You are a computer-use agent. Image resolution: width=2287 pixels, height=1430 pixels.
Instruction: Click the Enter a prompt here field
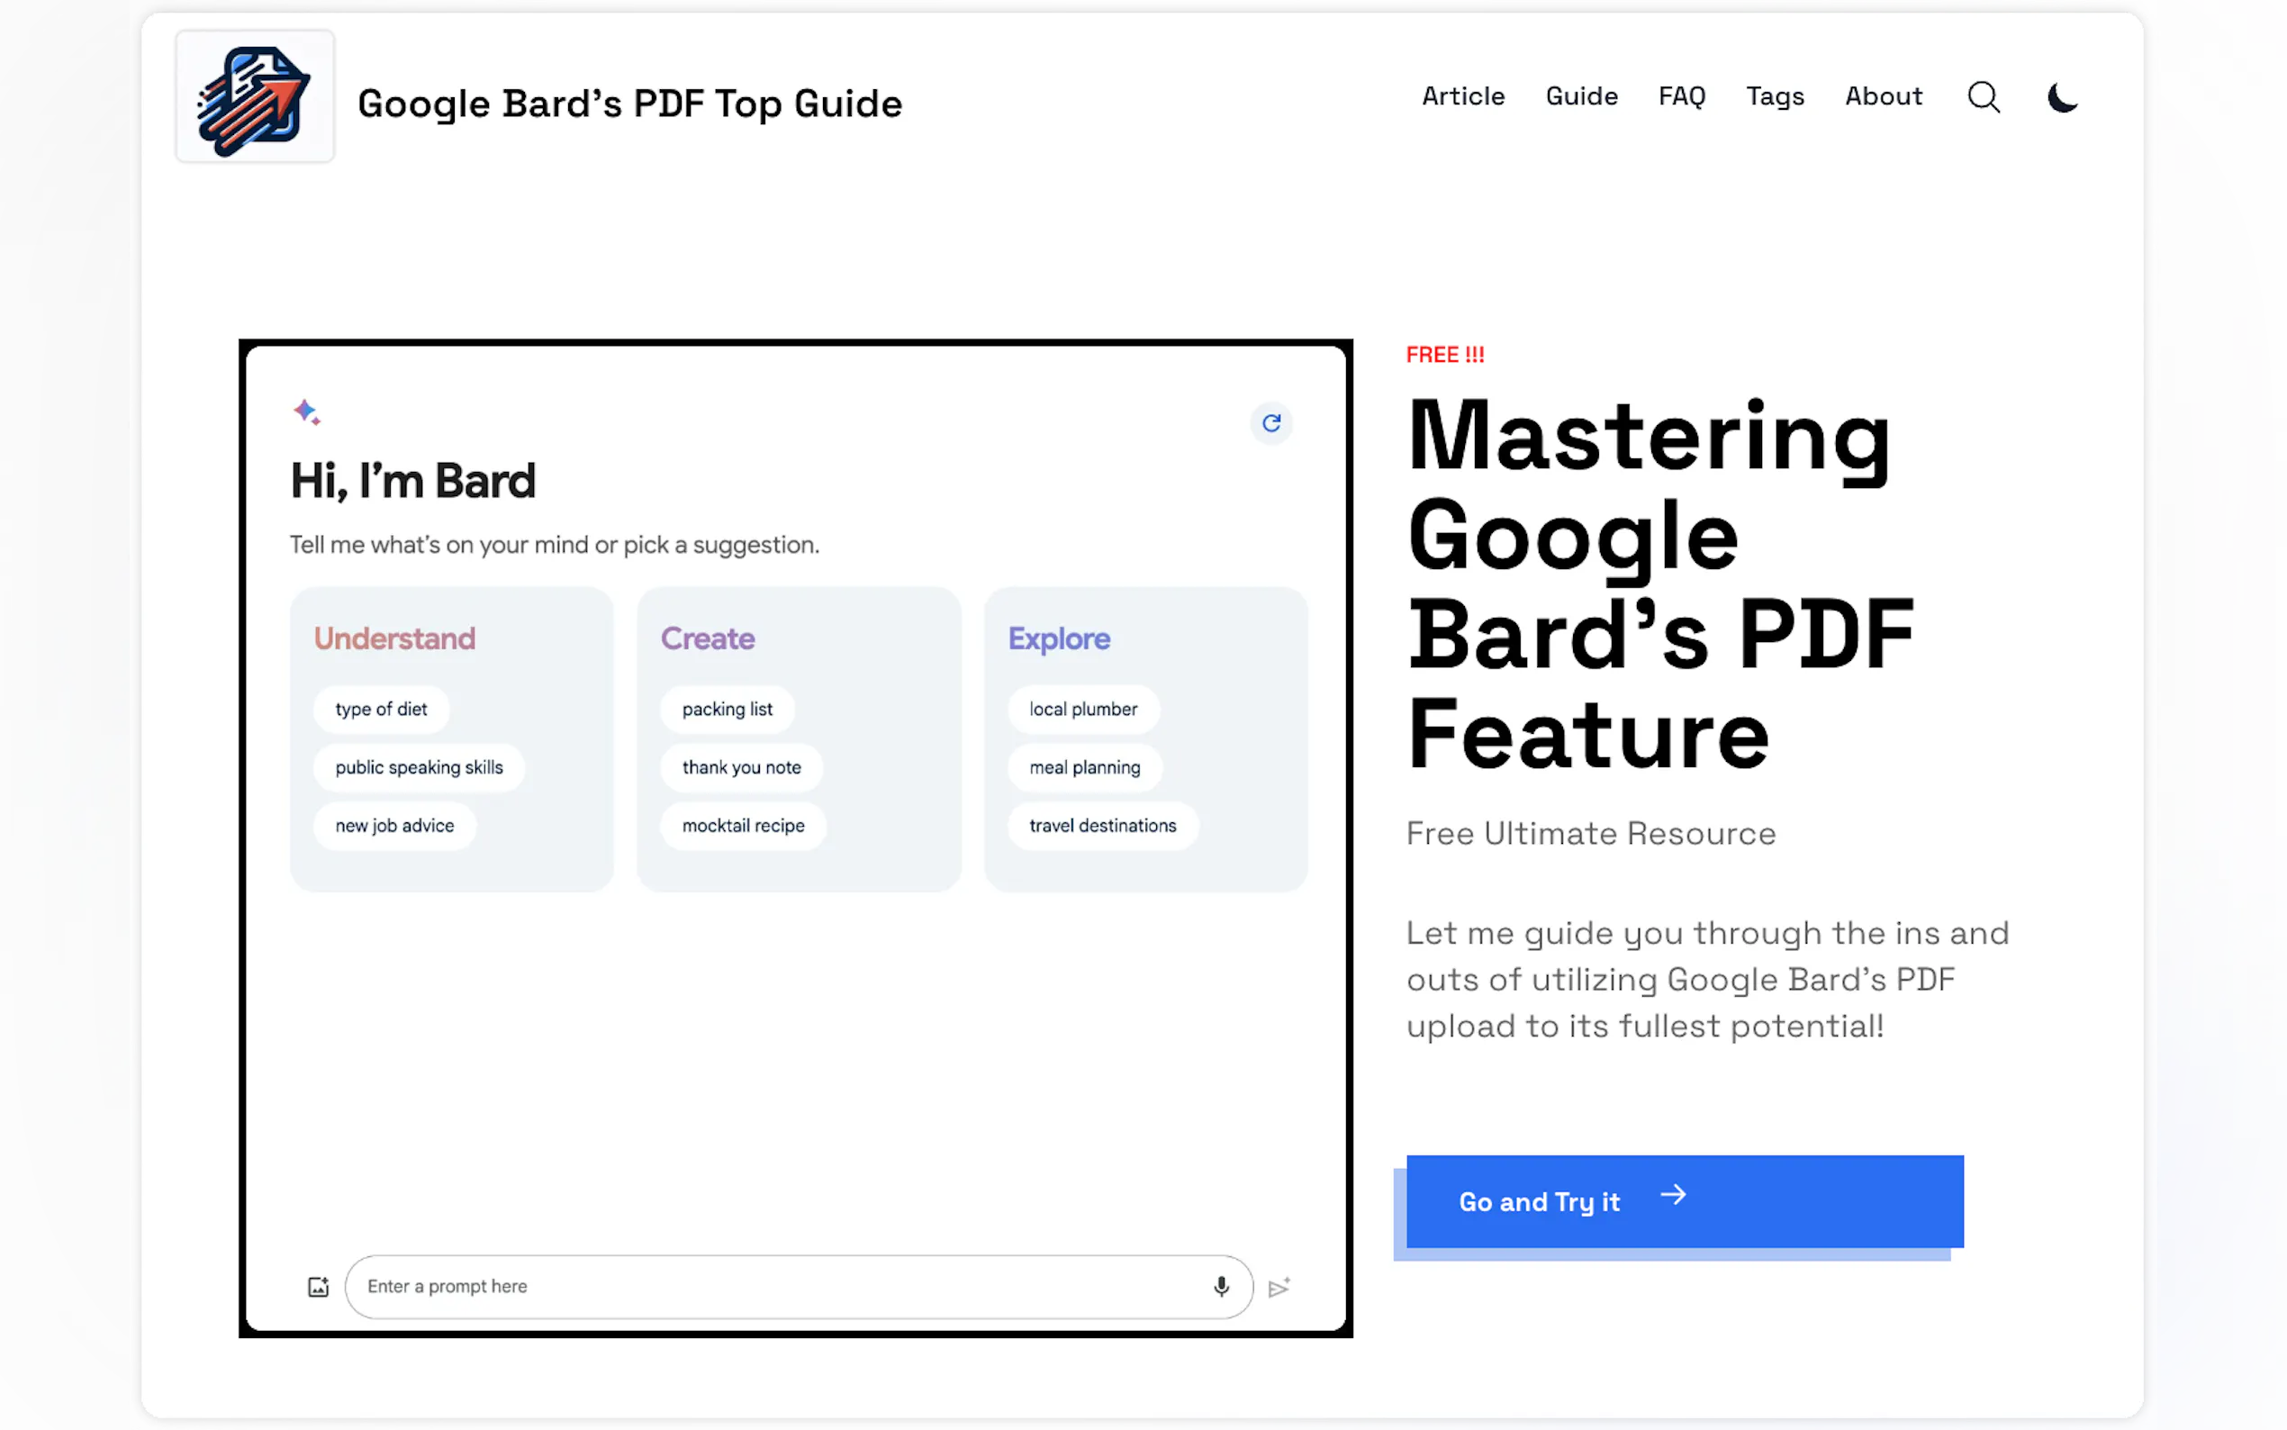(799, 1286)
